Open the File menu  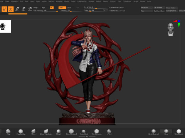[27, 2]
